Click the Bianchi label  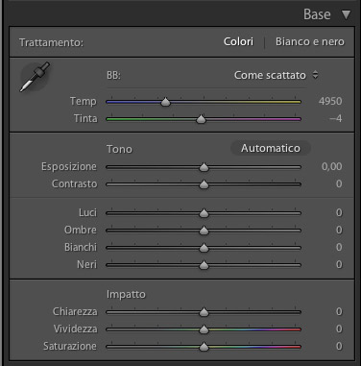coord(81,248)
